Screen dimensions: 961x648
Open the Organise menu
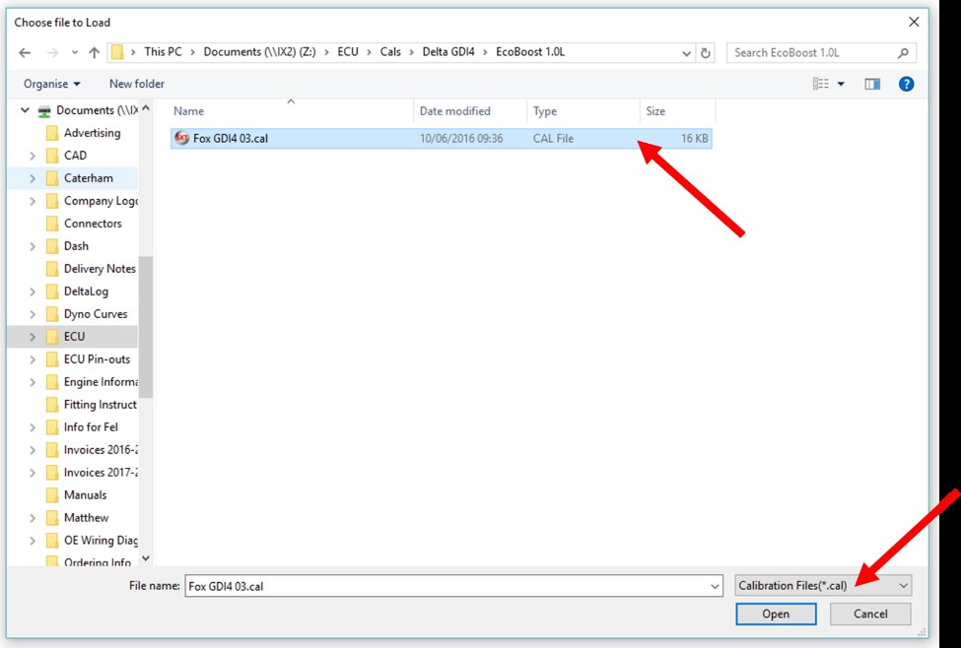pyautogui.click(x=52, y=85)
